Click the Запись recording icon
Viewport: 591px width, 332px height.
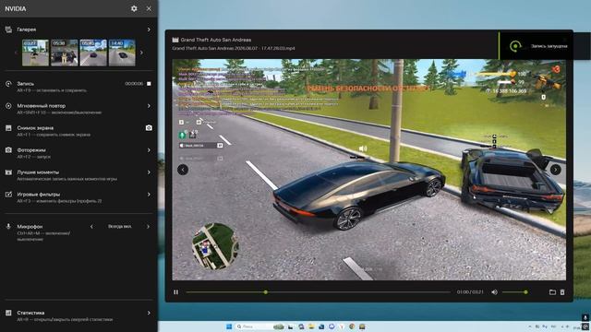tap(8, 84)
